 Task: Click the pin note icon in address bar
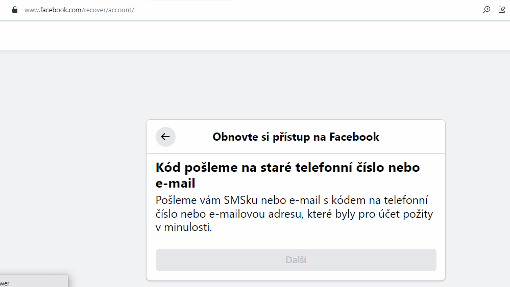502,10
